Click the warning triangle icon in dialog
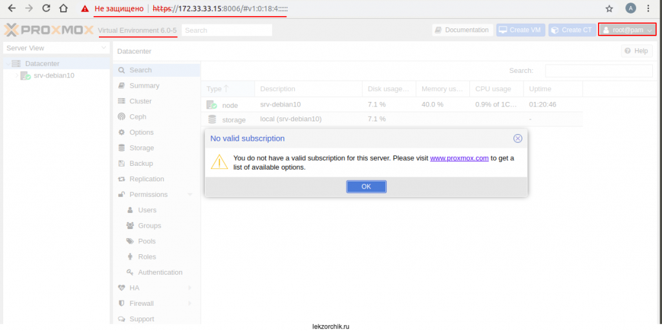The height and width of the screenshot is (331, 662). click(x=219, y=162)
